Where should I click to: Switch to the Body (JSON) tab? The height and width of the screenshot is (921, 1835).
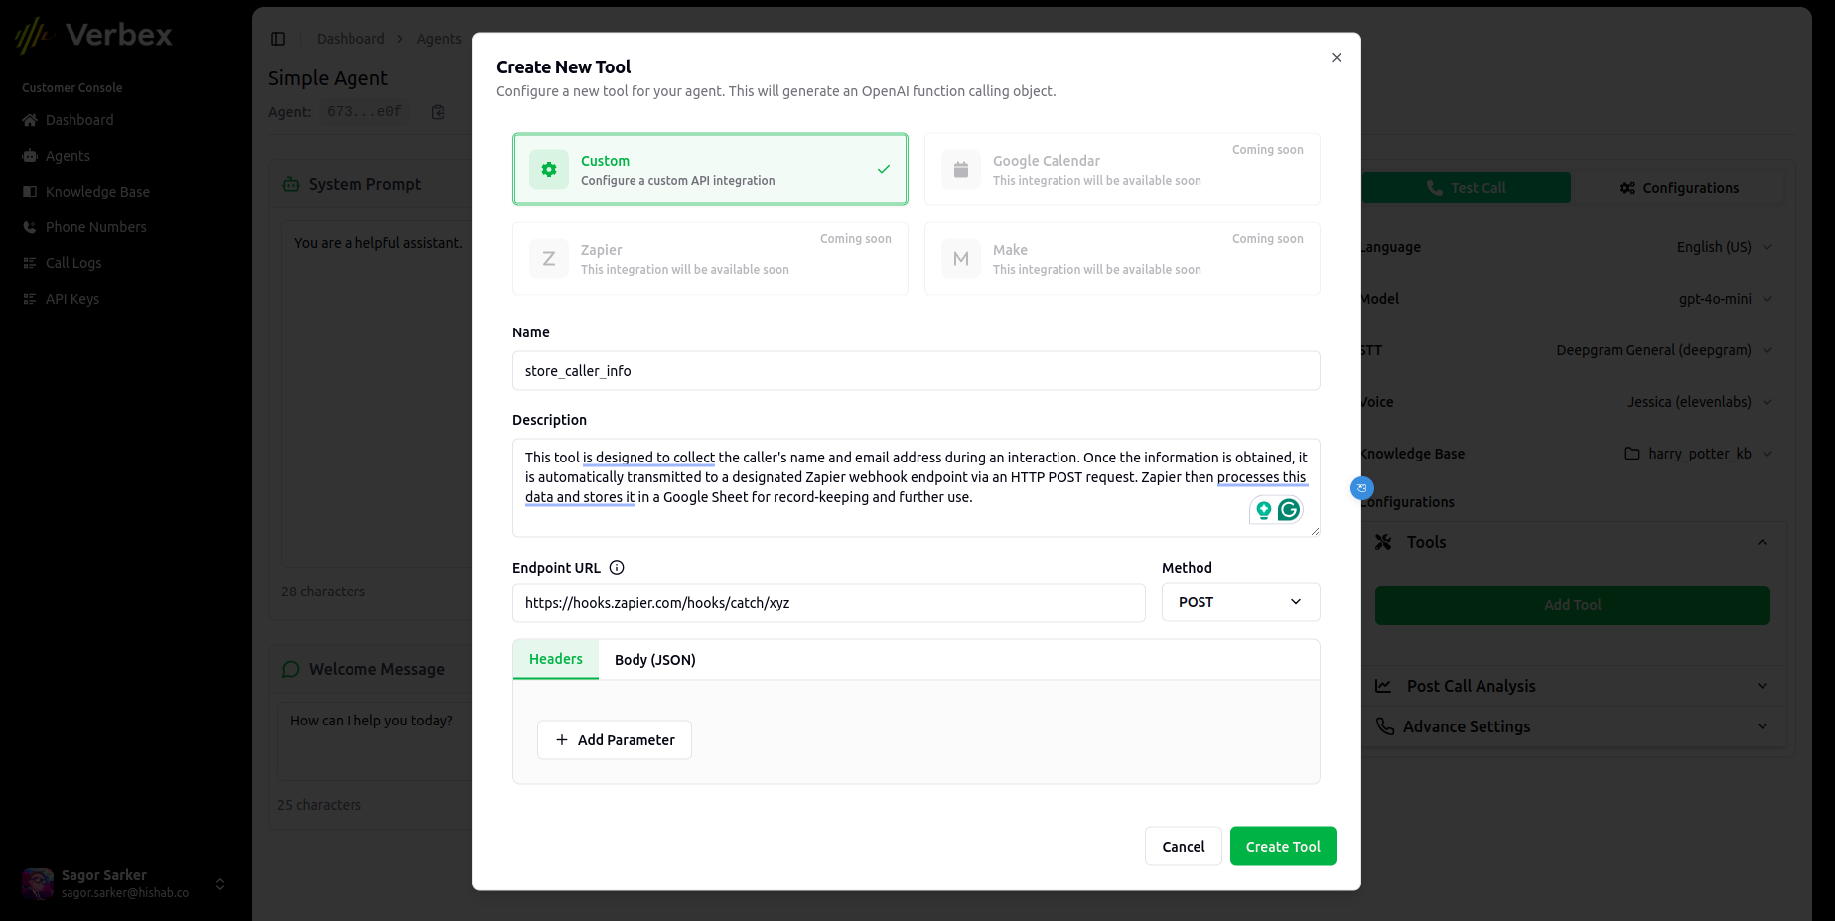click(655, 660)
